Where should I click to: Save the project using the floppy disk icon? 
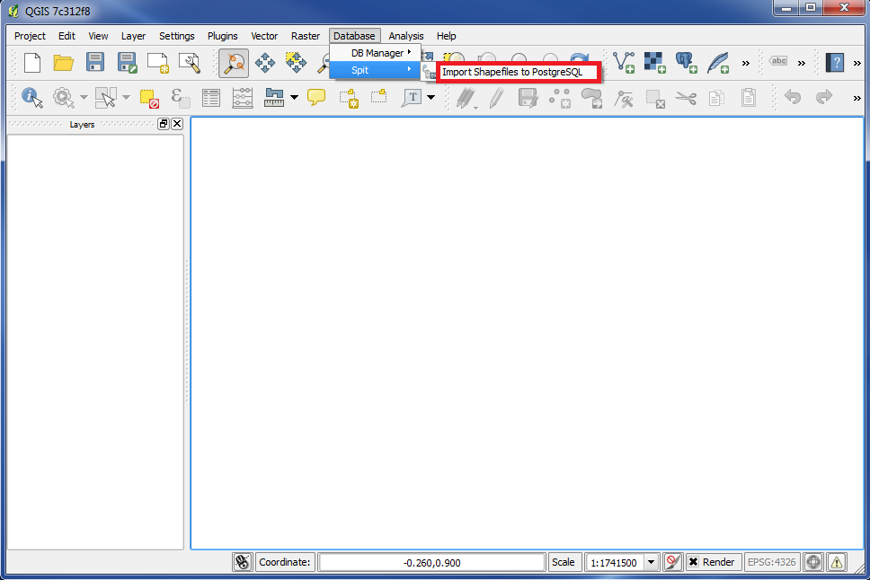pyautogui.click(x=95, y=62)
